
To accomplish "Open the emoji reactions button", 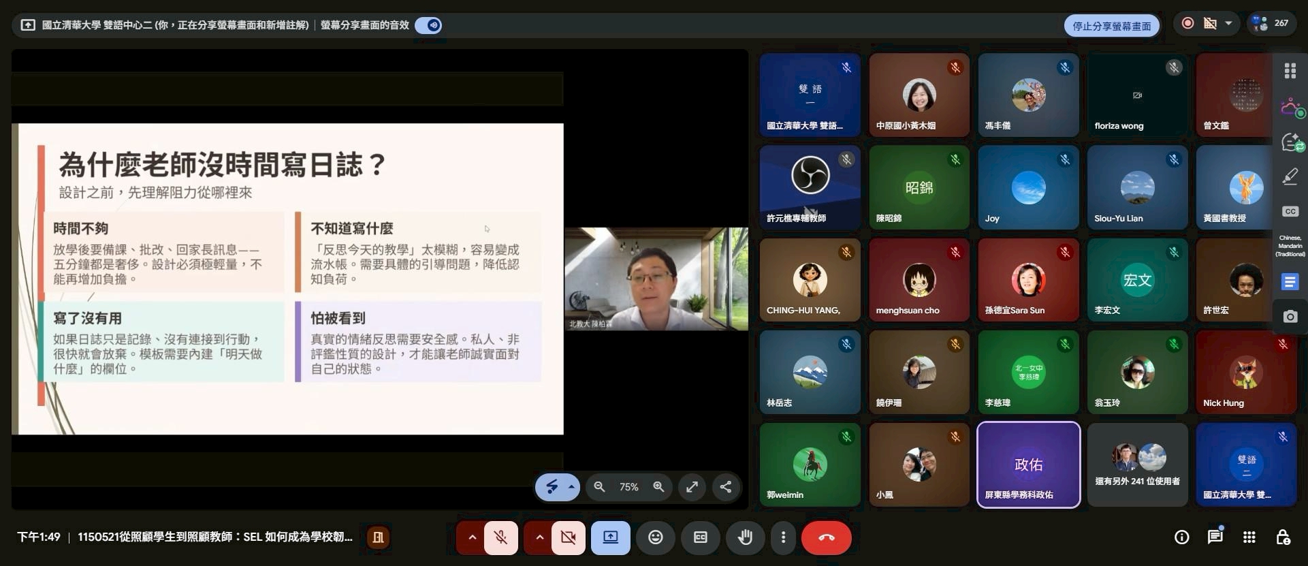I will point(655,537).
